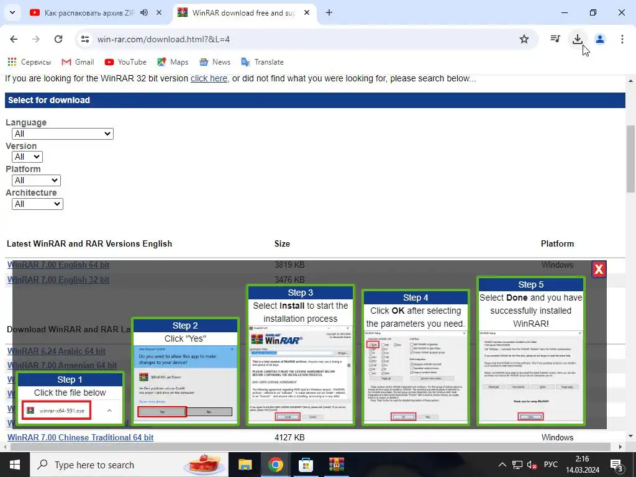Reload the page
636x477 pixels.
pos(58,39)
